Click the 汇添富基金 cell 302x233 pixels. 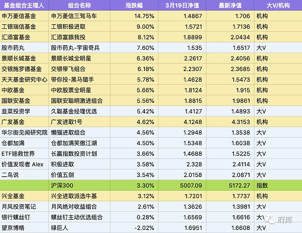click(x=24, y=37)
